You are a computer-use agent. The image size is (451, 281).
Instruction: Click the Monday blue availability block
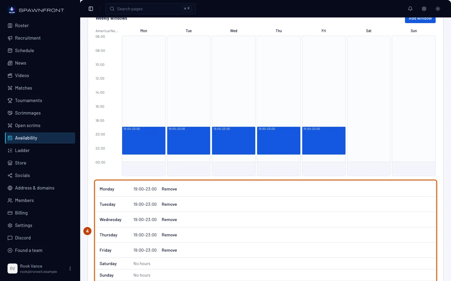click(144, 140)
